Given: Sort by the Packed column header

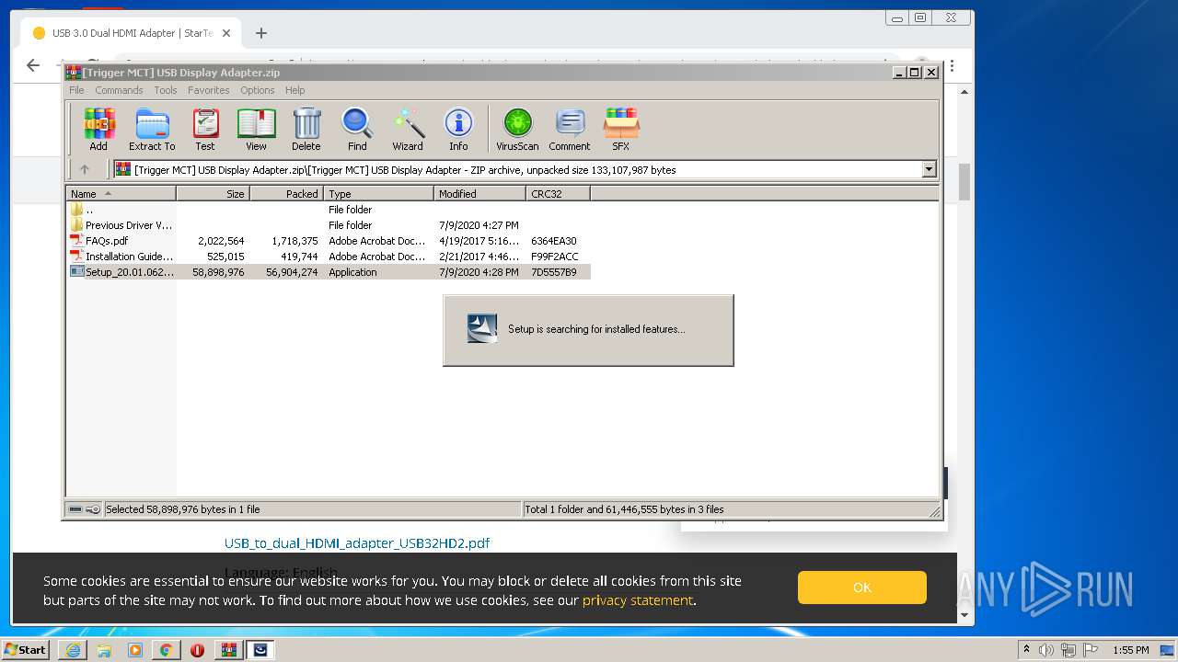Looking at the screenshot, I should [x=286, y=194].
